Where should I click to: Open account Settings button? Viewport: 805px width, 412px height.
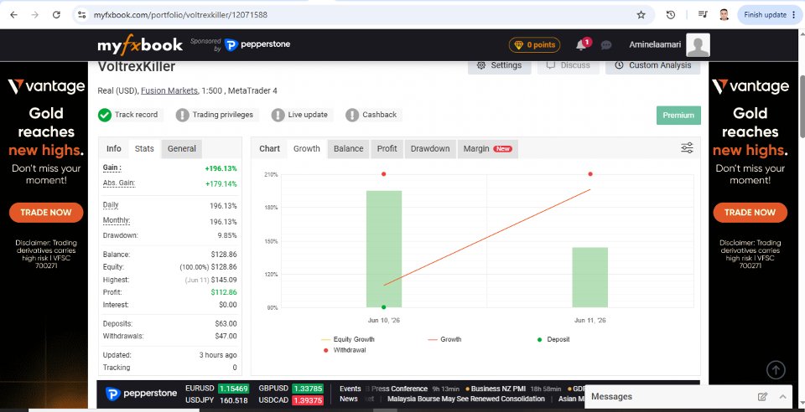tap(500, 65)
